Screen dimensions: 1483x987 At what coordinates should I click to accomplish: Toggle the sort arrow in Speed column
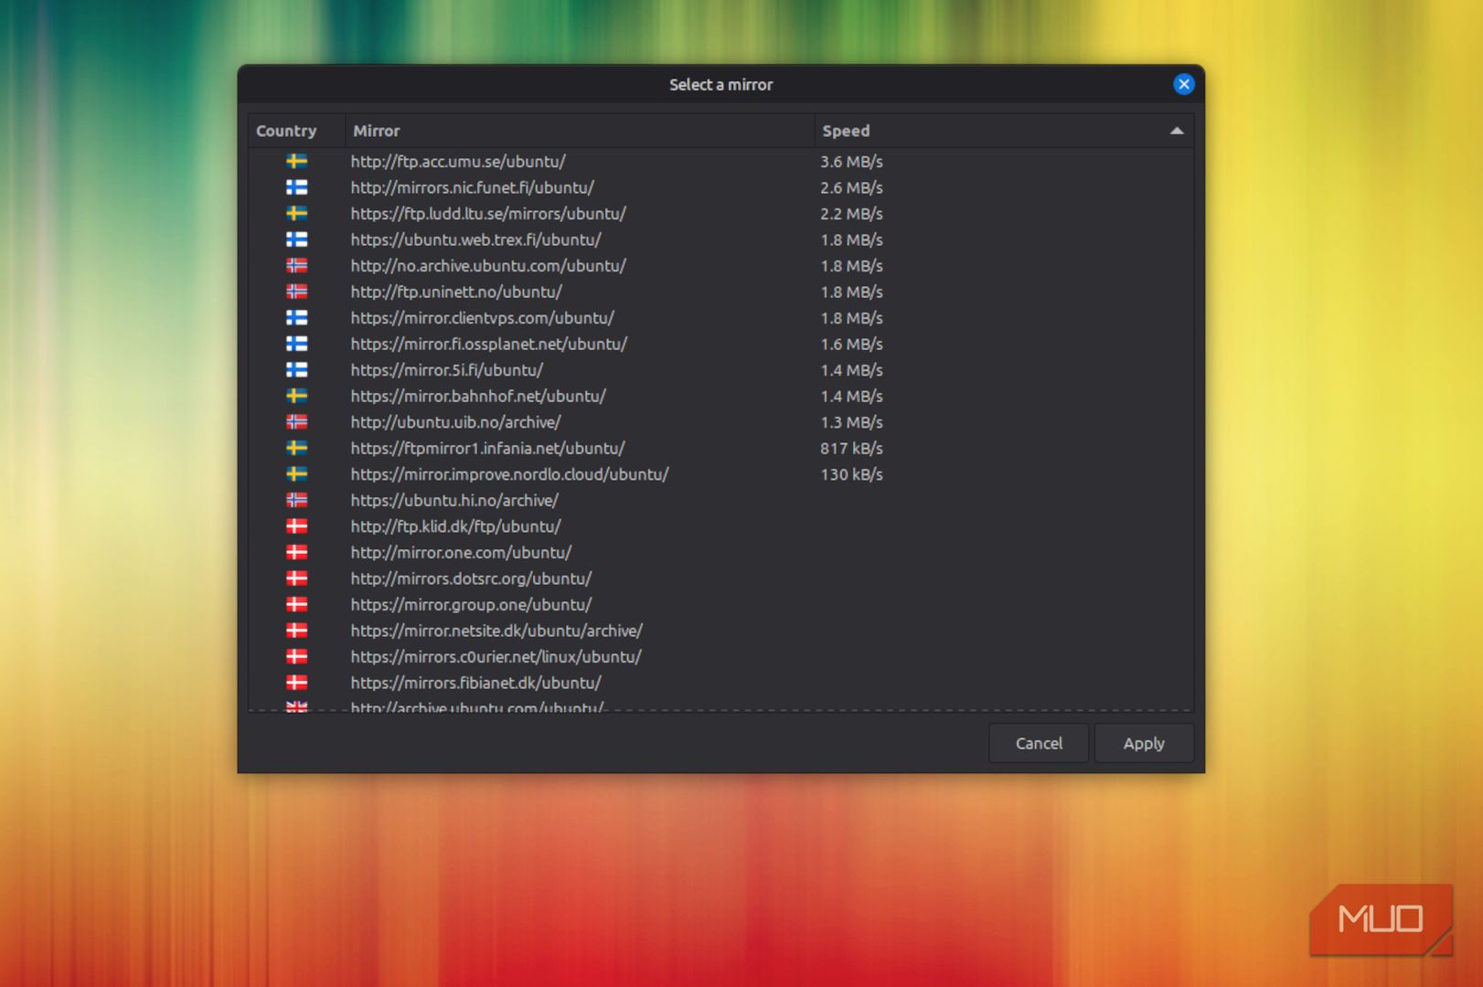1177,131
